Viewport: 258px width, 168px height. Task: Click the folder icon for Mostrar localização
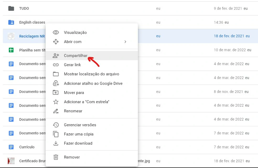point(56,74)
